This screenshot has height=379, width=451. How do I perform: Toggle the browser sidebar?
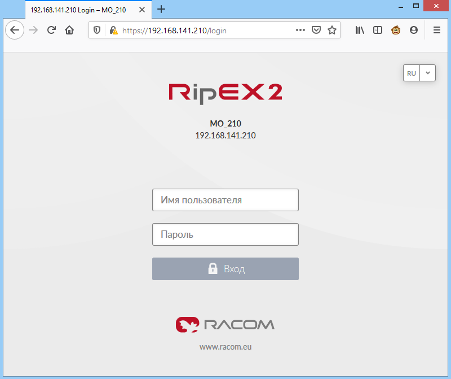click(x=377, y=30)
